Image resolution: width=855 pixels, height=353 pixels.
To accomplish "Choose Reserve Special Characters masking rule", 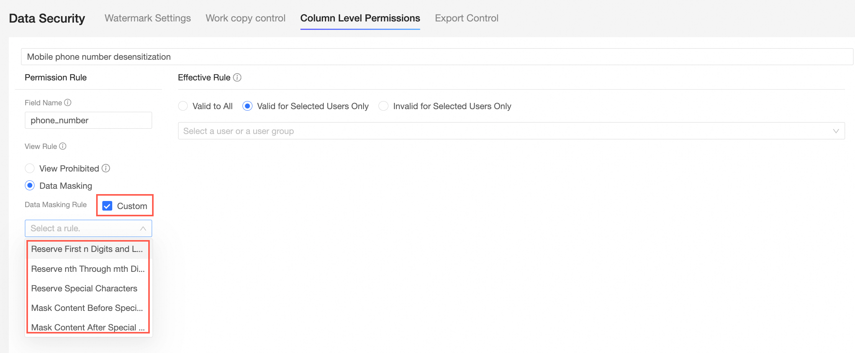I will 84,288.
